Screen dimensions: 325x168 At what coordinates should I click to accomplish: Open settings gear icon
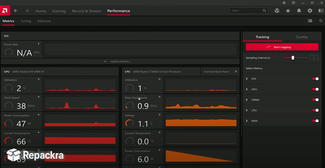click(310, 11)
